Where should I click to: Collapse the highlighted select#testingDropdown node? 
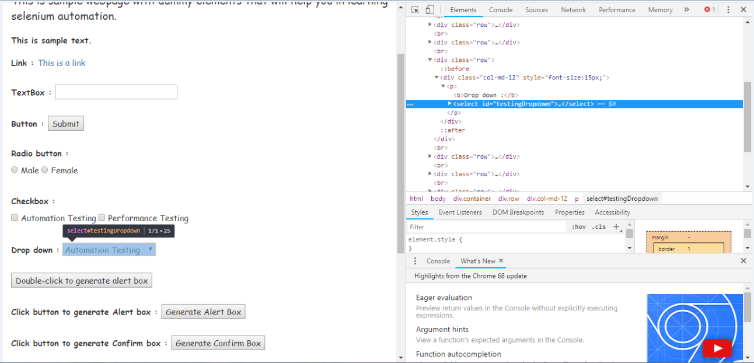click(x=448, y=104)
